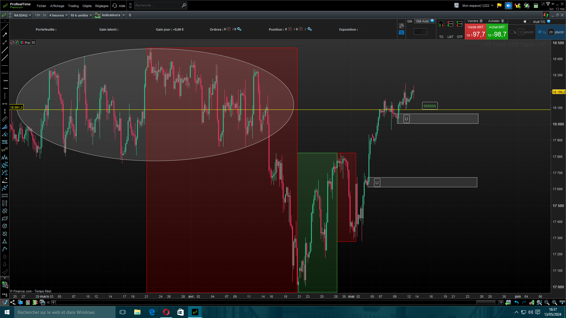The width and height of the screenshot is (566, 318).
Task: Click the STP stop order icon
Action: (459, 24)
